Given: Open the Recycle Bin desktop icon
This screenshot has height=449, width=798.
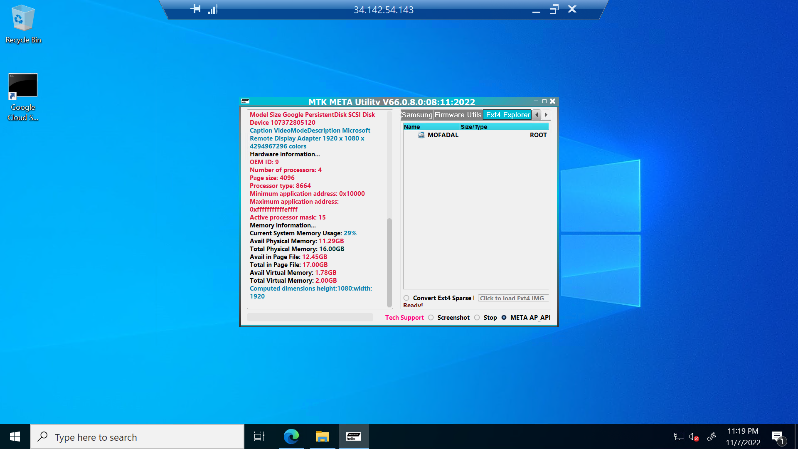Looking at the screenshot, I should tap(23, 24).
